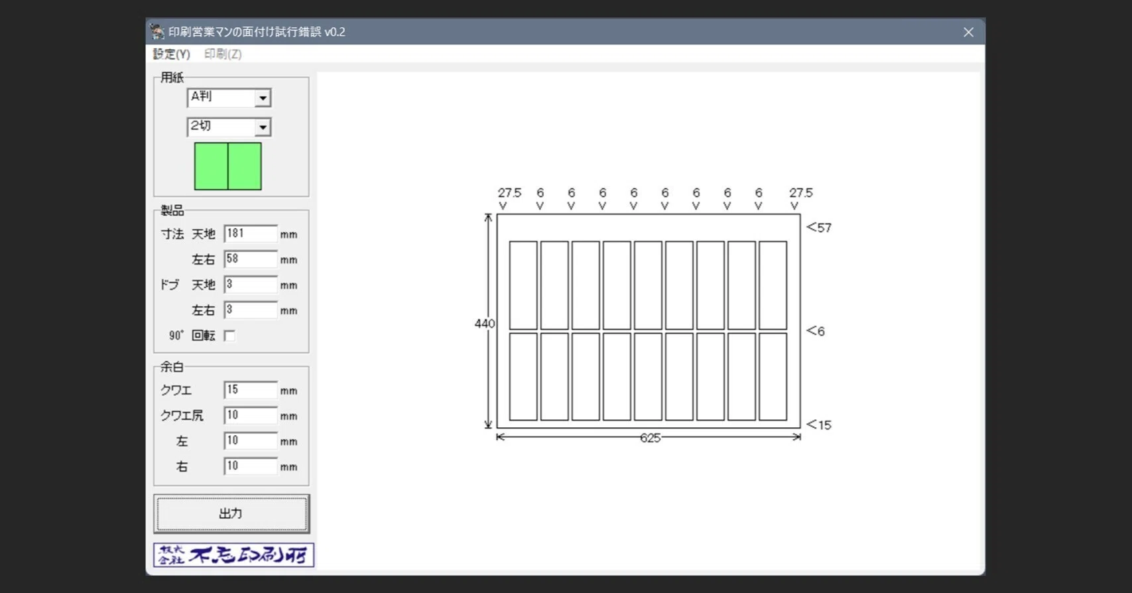
Task: Click the 寸法 左右 field showing 58
Action: (x=250, y=259)
